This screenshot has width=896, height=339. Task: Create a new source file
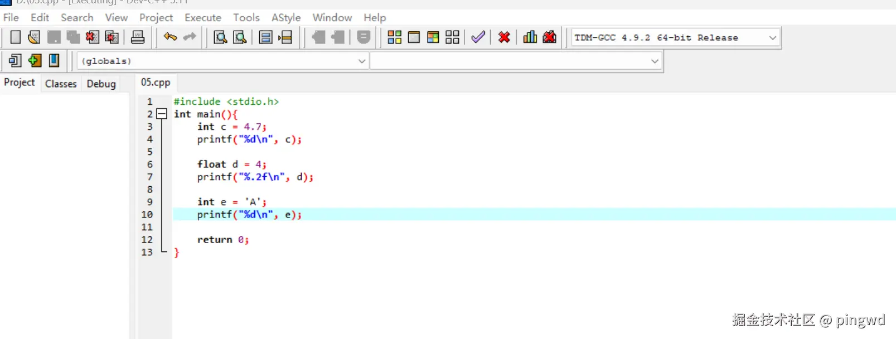pos(16,37)
